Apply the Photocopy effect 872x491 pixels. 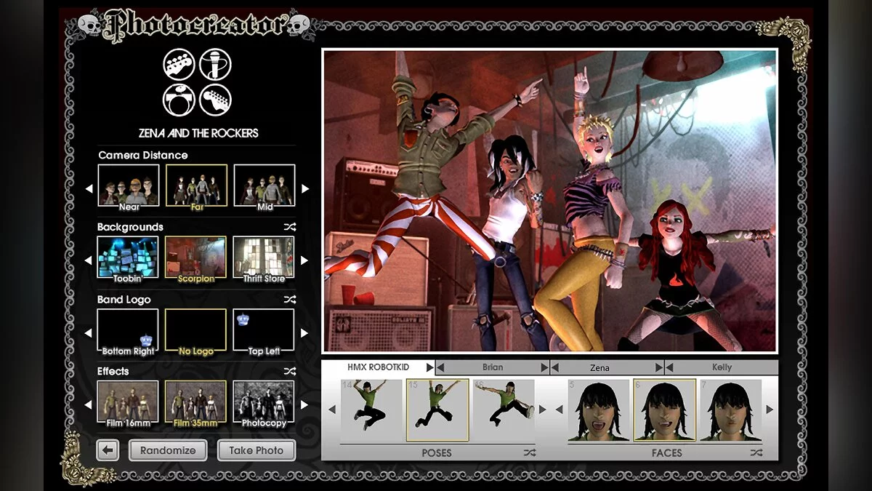(x=265, y=402)
